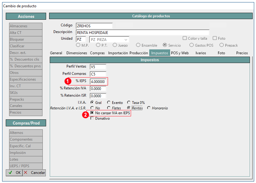Toggle the Color y talla checkbox

[x=185, y=38]
